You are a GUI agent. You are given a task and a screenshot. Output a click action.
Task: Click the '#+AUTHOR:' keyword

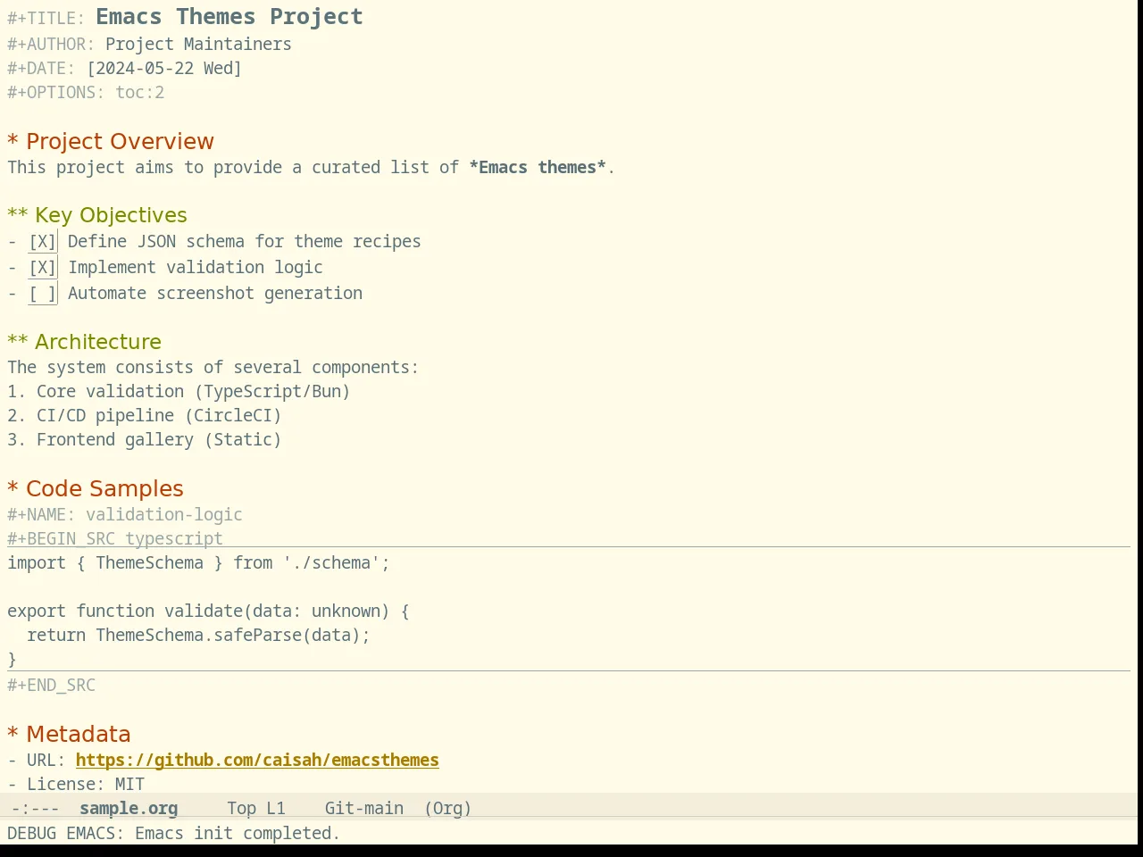[51, 44]
